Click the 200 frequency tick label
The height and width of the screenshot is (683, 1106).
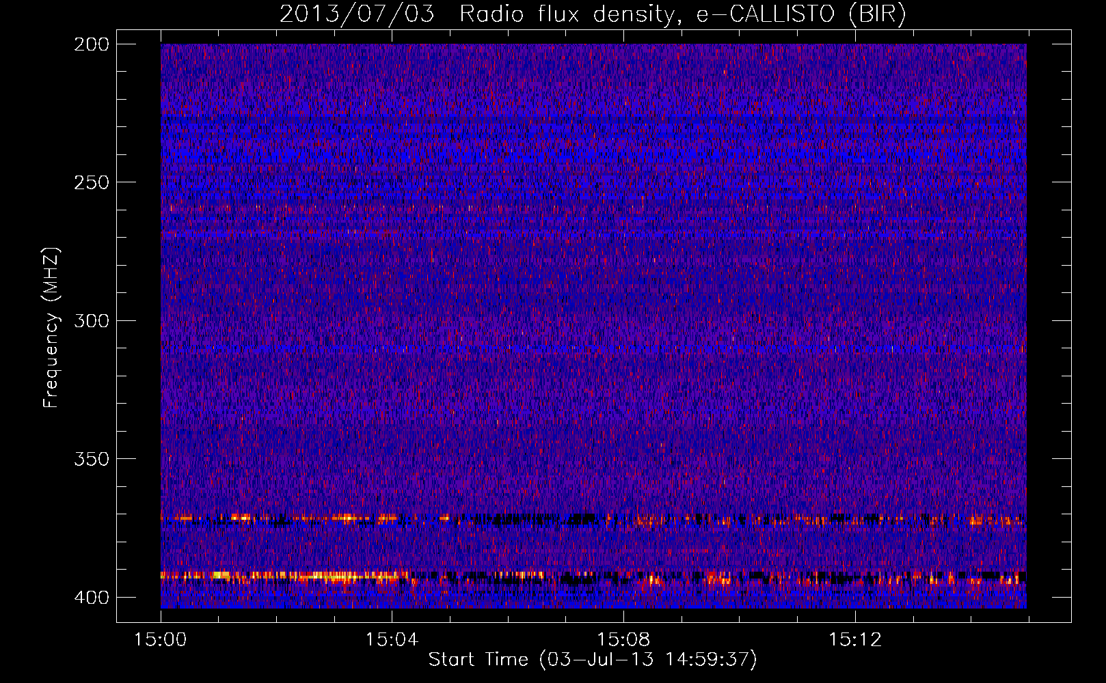[92, 44]
